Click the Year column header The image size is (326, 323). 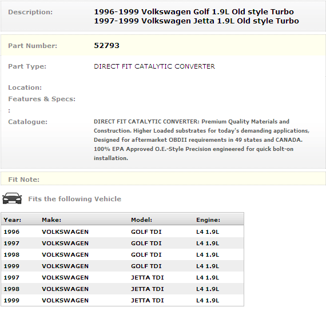click(x=13, y=220)
